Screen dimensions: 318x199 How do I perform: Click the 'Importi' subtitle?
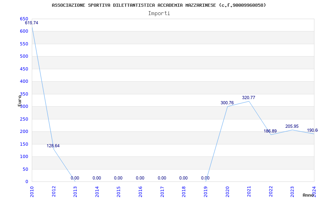click(x=159, y=14)
